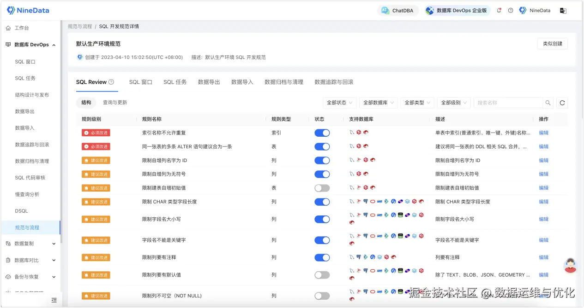Click the SQL Review help info icon
The width and height of the screenshot is (584, 308).
(111, 82)
